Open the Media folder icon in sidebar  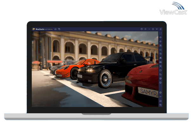point(161,70)
